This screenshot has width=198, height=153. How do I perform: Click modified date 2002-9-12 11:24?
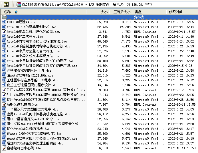[x=181, y=90]
